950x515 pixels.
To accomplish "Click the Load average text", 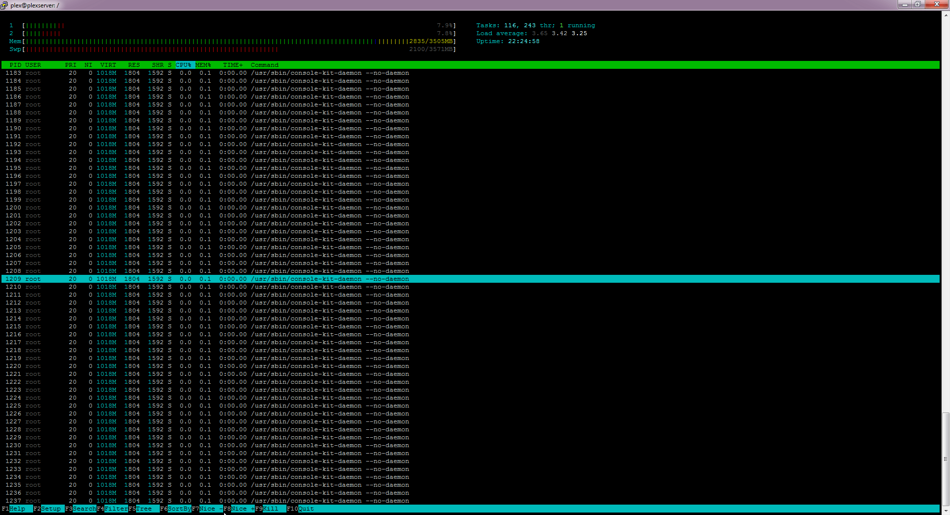I will point(532,34).
